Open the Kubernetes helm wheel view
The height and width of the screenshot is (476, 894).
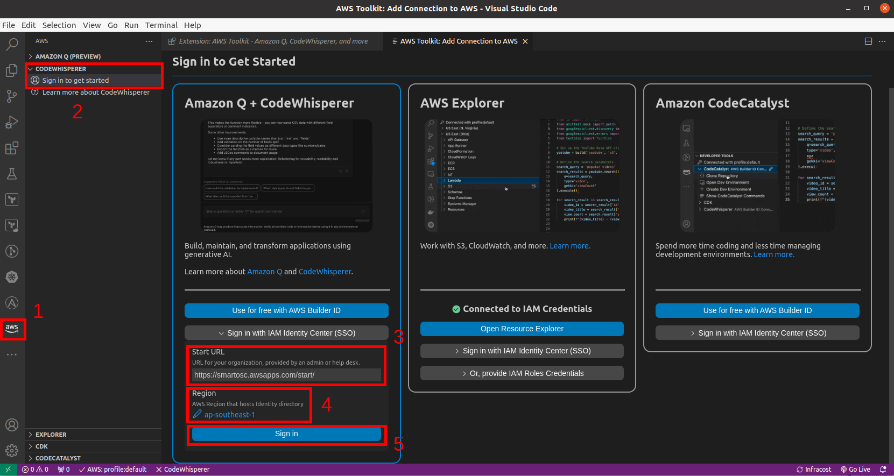(x=12, y=277)
